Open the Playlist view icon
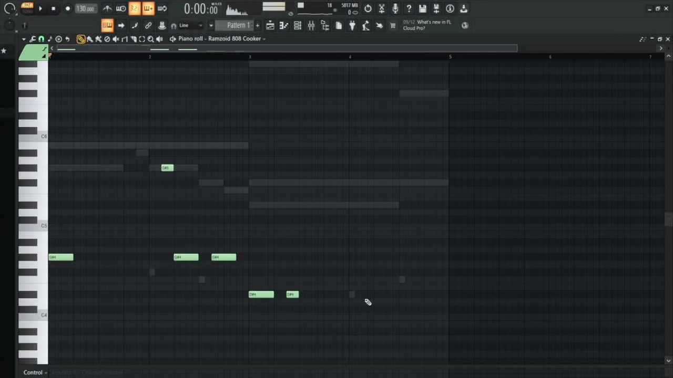Image resolution: width=673 pixels, height=378 pixels. pos(270,25)
